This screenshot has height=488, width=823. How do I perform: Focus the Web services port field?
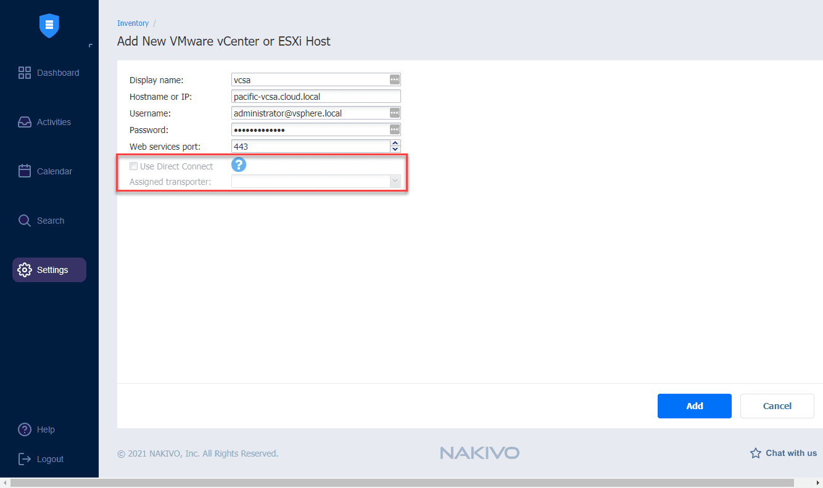tap(310, 146)
